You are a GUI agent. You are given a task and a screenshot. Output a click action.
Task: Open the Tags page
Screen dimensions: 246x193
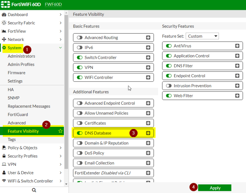pos(12,139)
